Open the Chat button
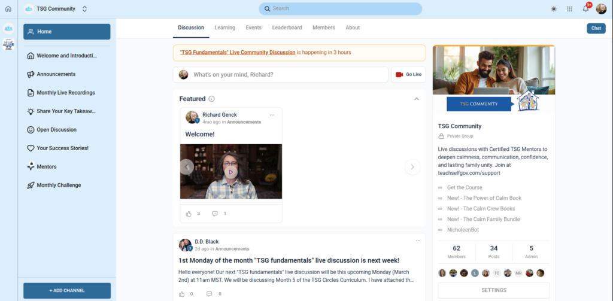 point(596,28)
